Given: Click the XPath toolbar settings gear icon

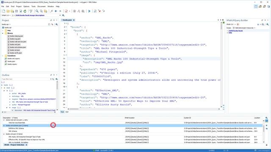Looking at the screenshot, I should pyautogui.click(x=63, y=15).
